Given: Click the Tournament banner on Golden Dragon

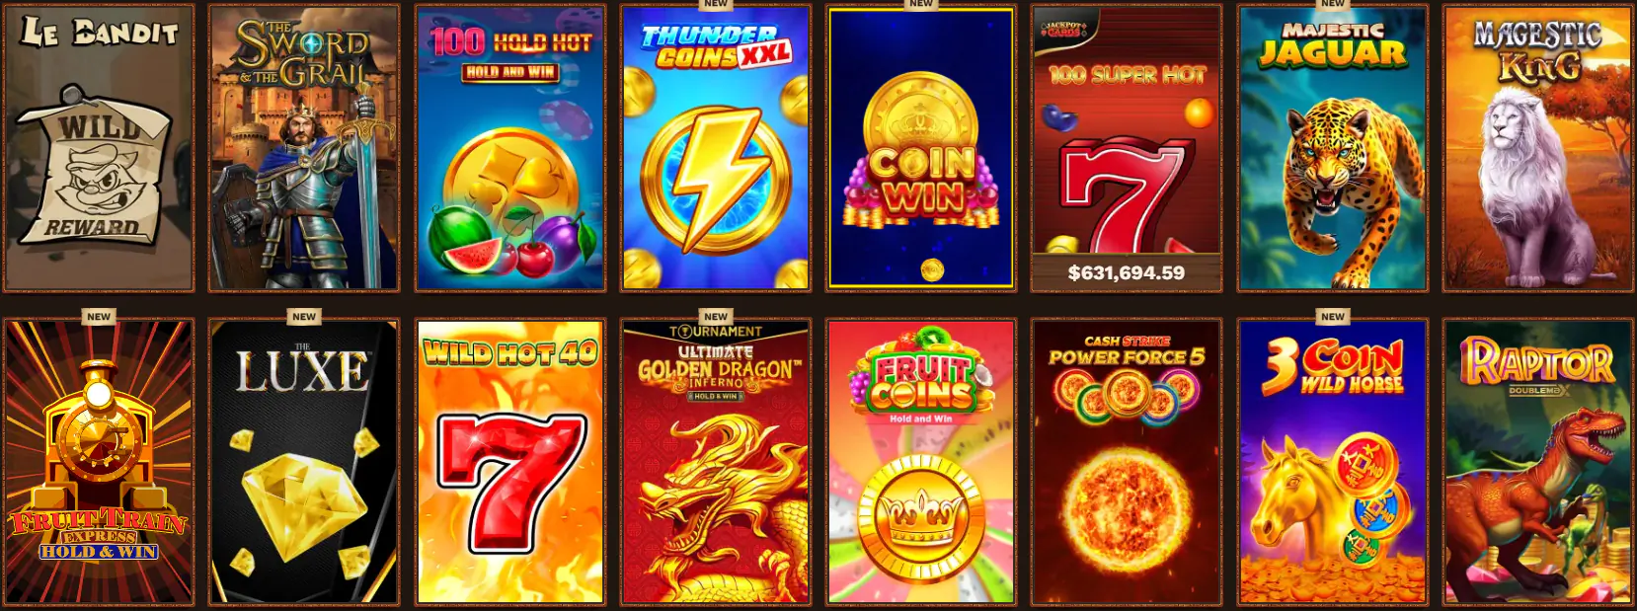Looking at the screenshot, I should (x=716, y=332).
